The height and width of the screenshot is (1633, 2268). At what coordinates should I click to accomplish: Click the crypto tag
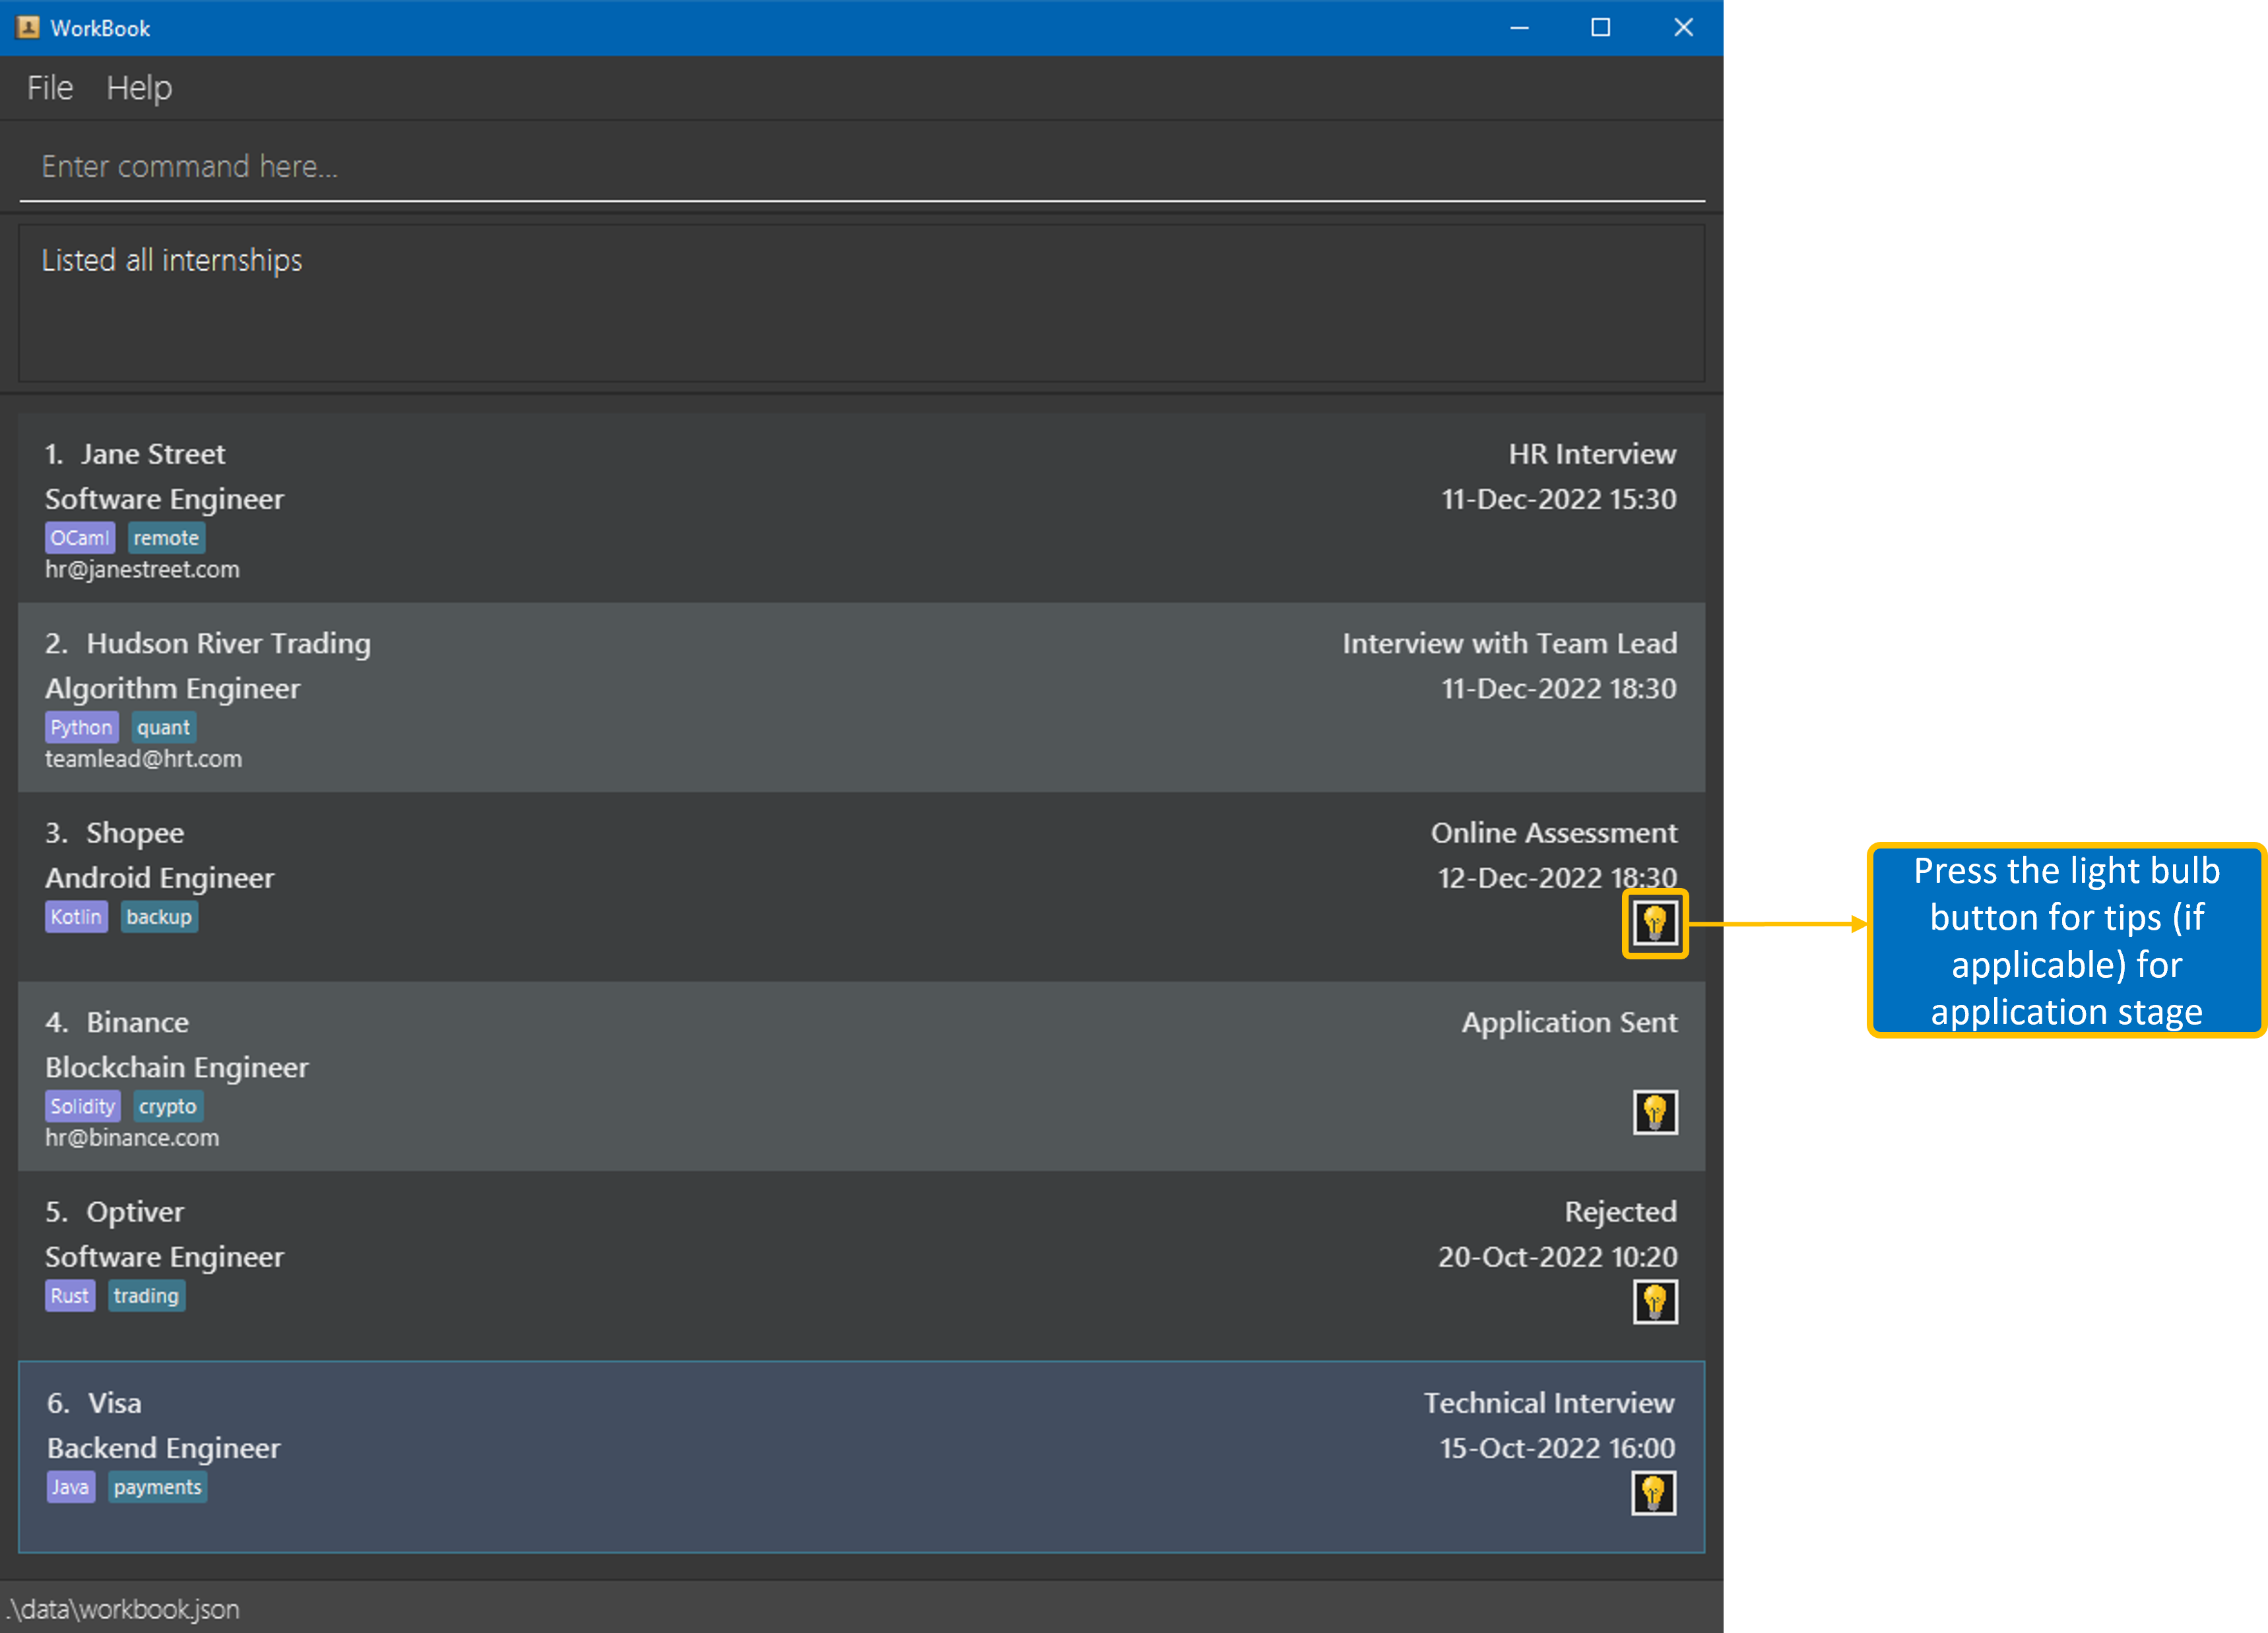(x=168, y=1106)
